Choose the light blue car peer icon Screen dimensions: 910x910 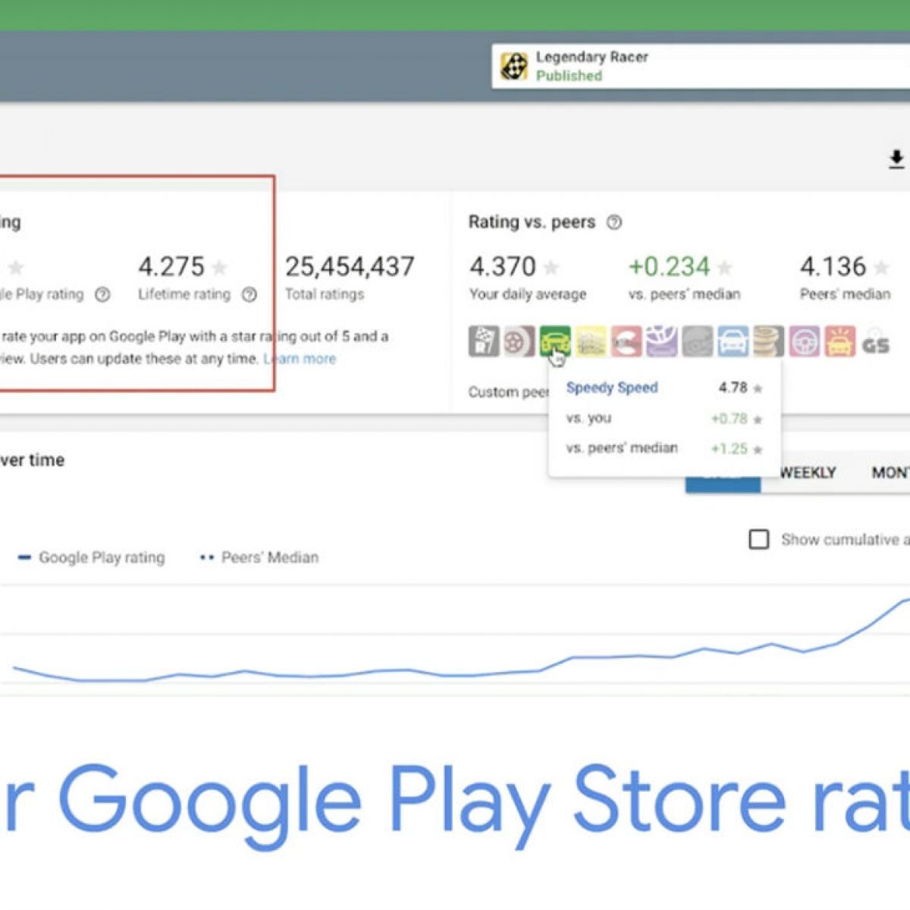tap(733, 342)
